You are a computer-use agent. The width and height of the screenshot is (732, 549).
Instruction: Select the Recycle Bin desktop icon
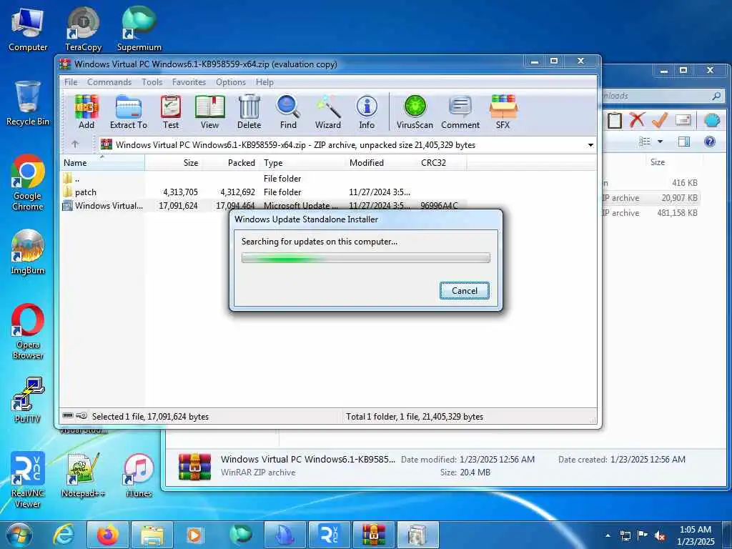[28, 103]
